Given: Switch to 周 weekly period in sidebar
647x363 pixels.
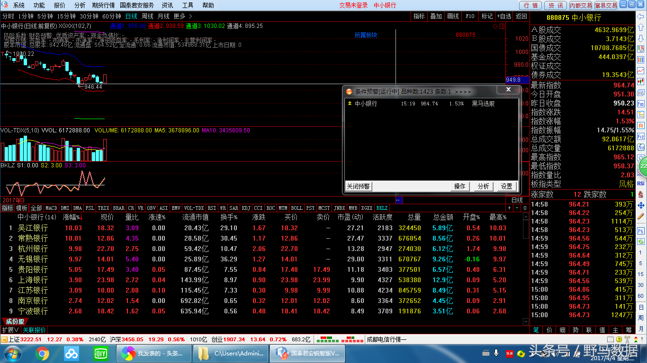Looking at the screenshot, I should click(x=641, y=318).
